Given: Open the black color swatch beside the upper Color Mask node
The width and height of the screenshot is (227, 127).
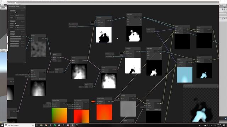Looking at the screenshot, I should click(93, 22).
